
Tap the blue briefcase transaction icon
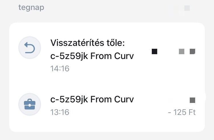point(30,104)
